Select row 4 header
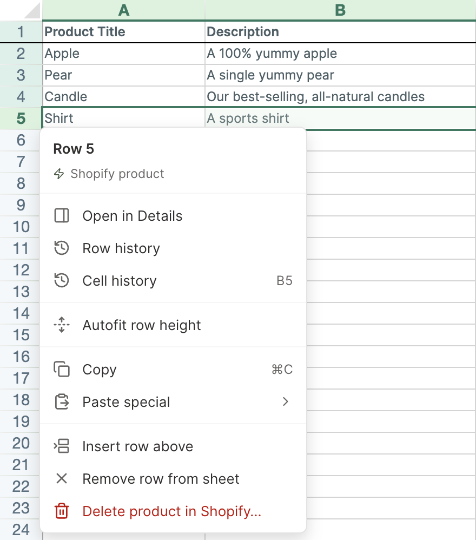Screen dimensions: 476x540 tap(21, 97)
